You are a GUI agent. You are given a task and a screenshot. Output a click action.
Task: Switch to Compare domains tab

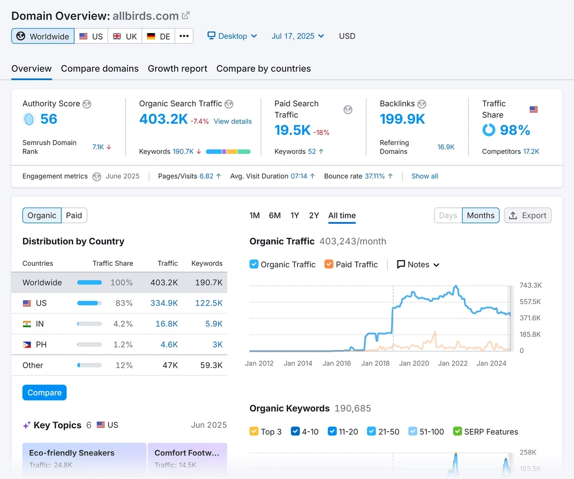pos(100,69)
